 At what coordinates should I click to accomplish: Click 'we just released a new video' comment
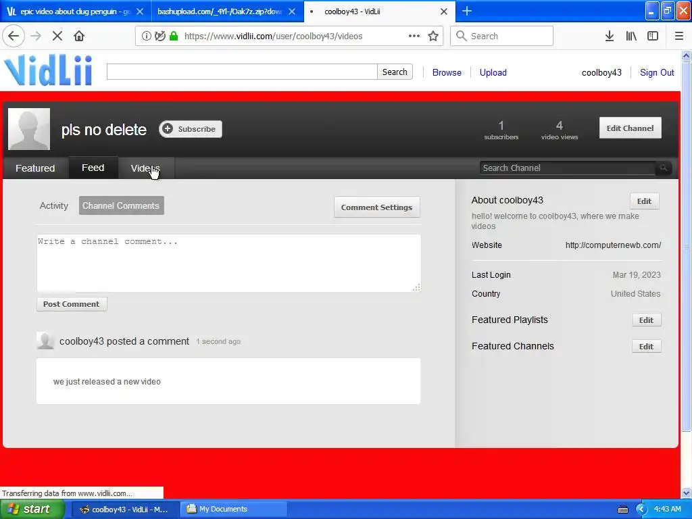[107, 382]
